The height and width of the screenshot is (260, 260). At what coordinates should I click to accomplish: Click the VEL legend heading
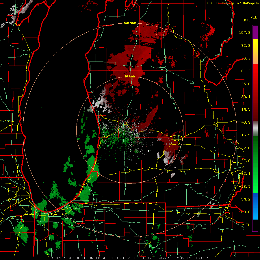pyautogui.click(x=254, y=17)
